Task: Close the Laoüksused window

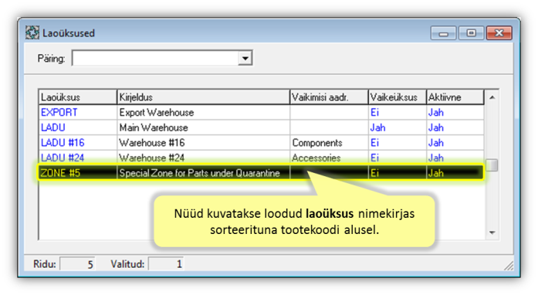Action: pos(499,33)
